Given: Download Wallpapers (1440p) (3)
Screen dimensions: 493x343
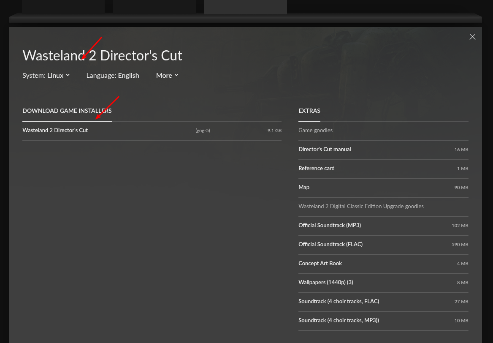Looking at the screenshot, I should pyautogui.click(x=383, y=283).
